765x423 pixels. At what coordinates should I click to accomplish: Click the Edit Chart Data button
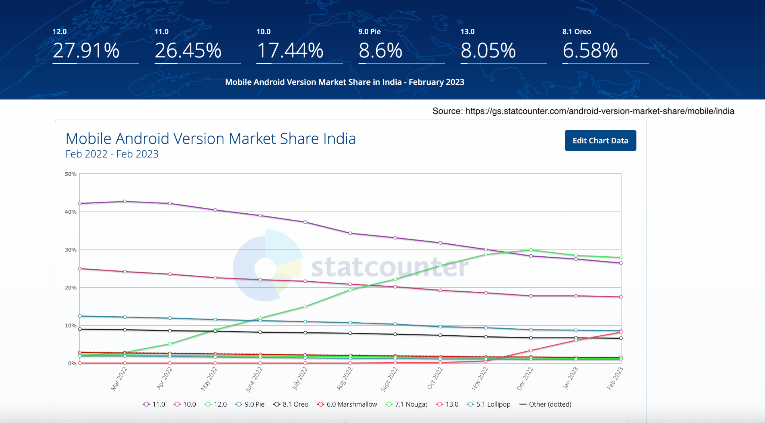600,141
